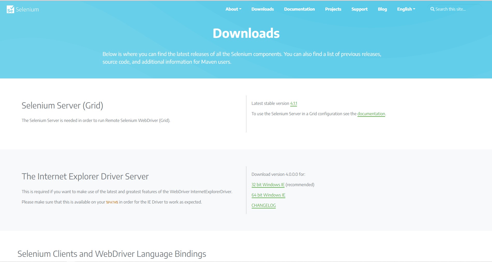The height and width of the screenshot is (262, 492).
Task: Click the Selenium Server (Grid) heading
Action: point(62,106)
